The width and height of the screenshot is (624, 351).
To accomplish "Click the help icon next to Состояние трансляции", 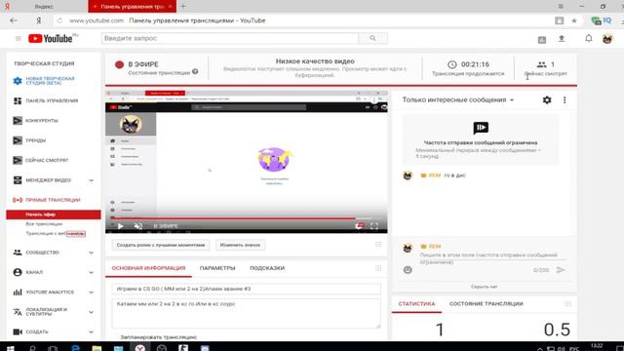I will 195,71.
